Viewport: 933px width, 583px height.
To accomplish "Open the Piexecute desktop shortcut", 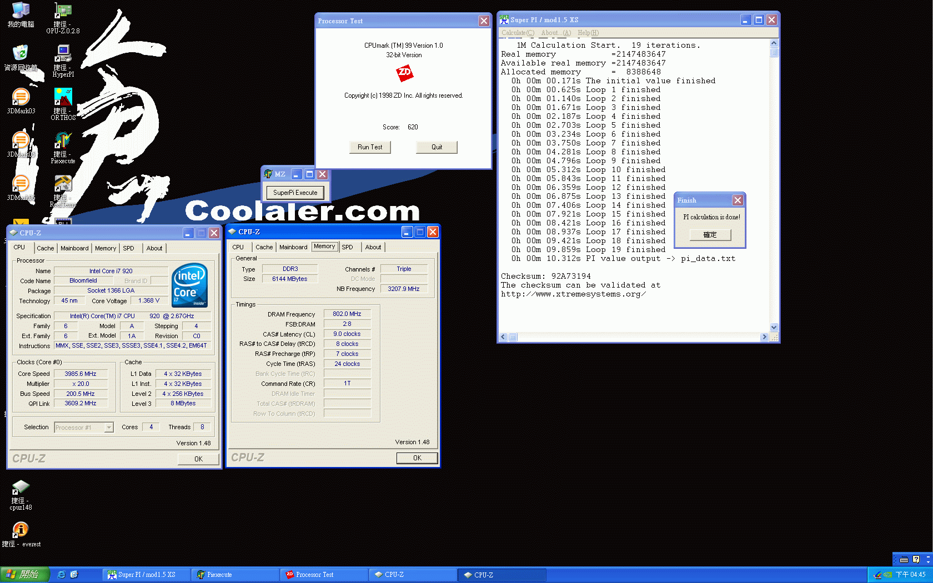I will (63, 148).
